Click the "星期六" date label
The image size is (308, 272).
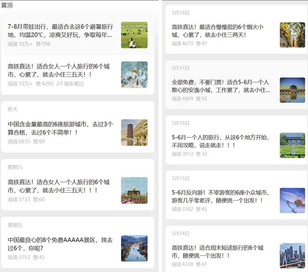15,167
